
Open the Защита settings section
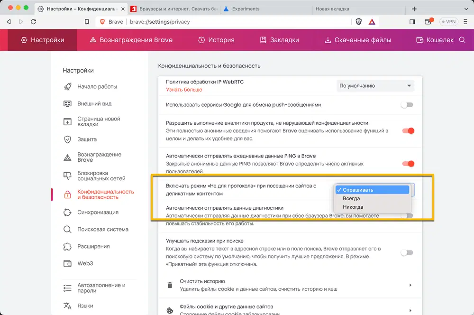(x=87, y=139)
